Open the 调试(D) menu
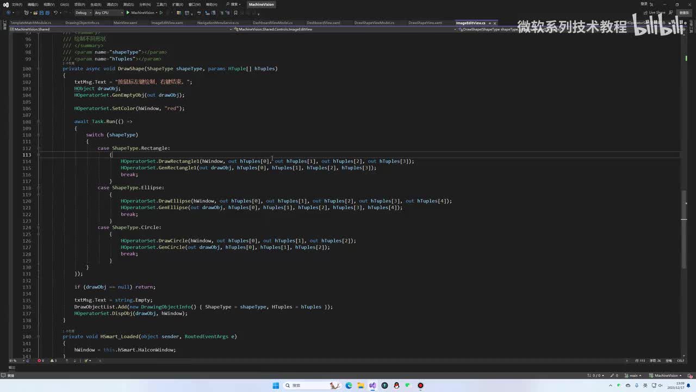Image resolution: width=696 pixels, height=392 pixels. (113, 4)
